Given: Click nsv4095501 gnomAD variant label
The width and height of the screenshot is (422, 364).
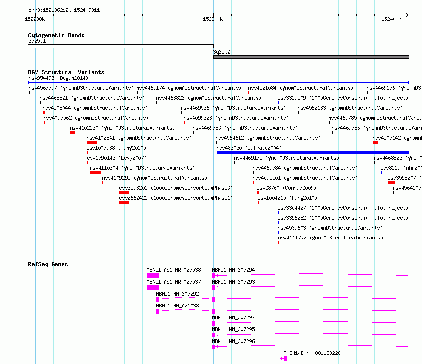Looking at the screenshot, I should pyautogui.click(x=305, y=178).
